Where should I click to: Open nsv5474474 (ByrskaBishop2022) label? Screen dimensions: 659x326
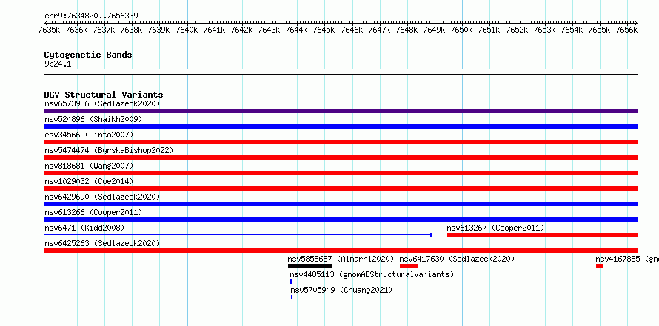(x=109, y=150)
